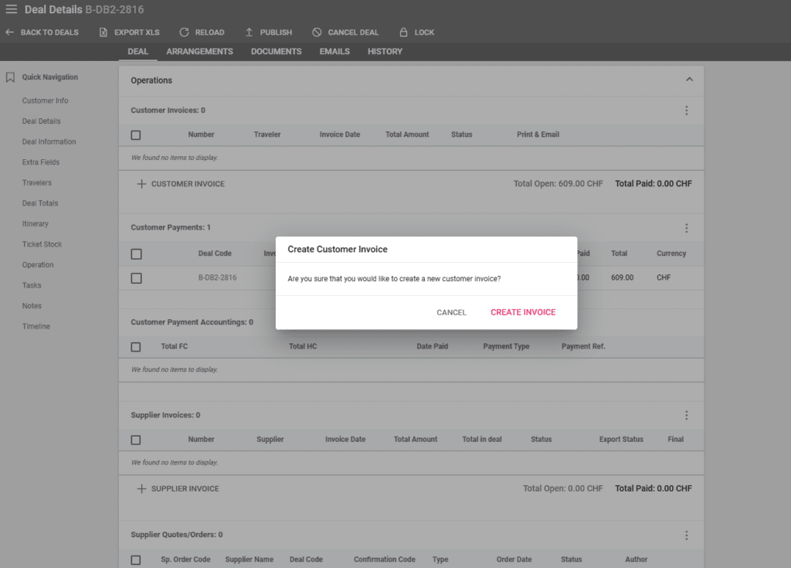
Task: Click the Export XLS icon
Action: coord(103,32)
